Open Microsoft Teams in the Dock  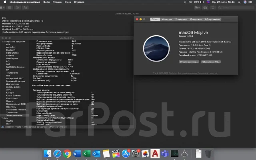click(165, 154)
